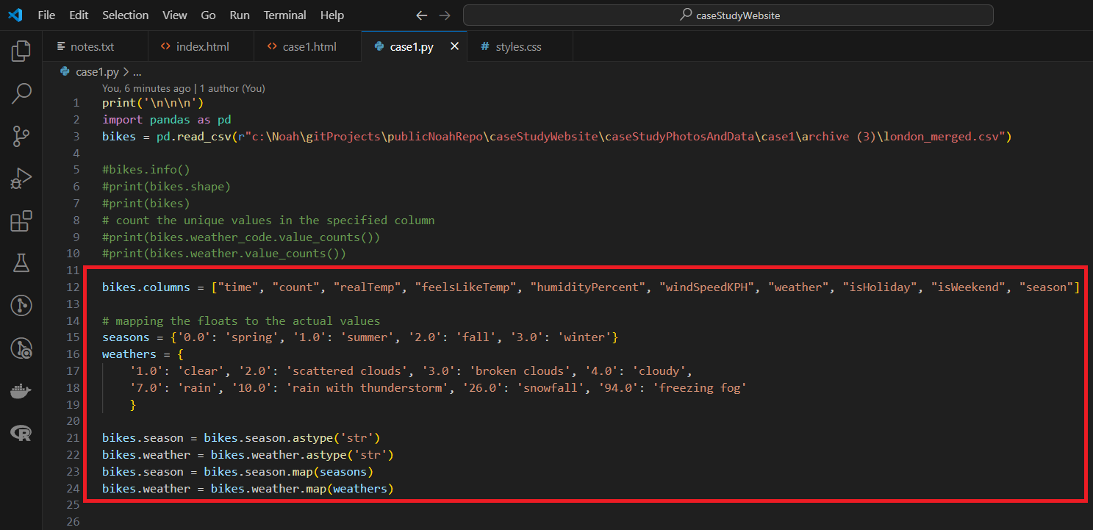
Task: Open the Search view in activity bar
Action: (21, 93)
